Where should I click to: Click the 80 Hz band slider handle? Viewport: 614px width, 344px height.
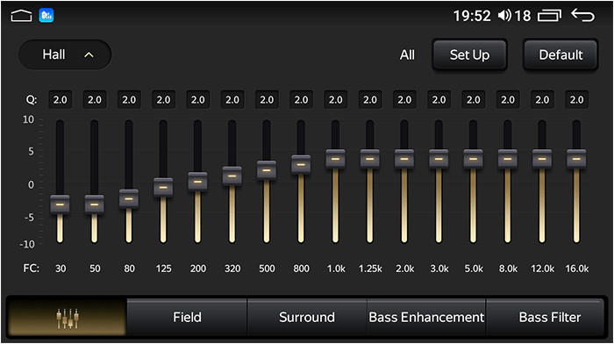129,199
